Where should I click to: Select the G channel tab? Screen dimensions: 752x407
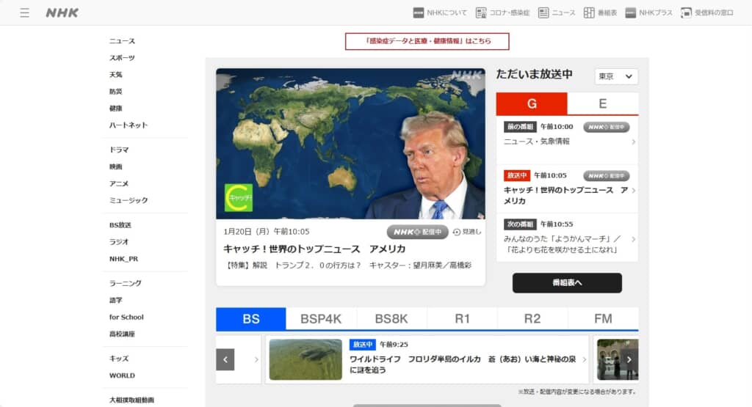(532, 103)
